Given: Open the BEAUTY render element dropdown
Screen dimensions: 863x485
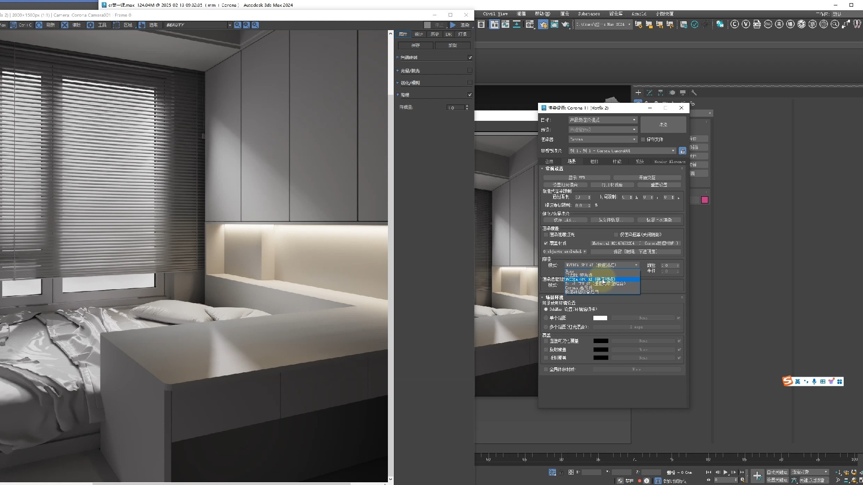Looking at the screenshot, I should [x=229, y=25].
